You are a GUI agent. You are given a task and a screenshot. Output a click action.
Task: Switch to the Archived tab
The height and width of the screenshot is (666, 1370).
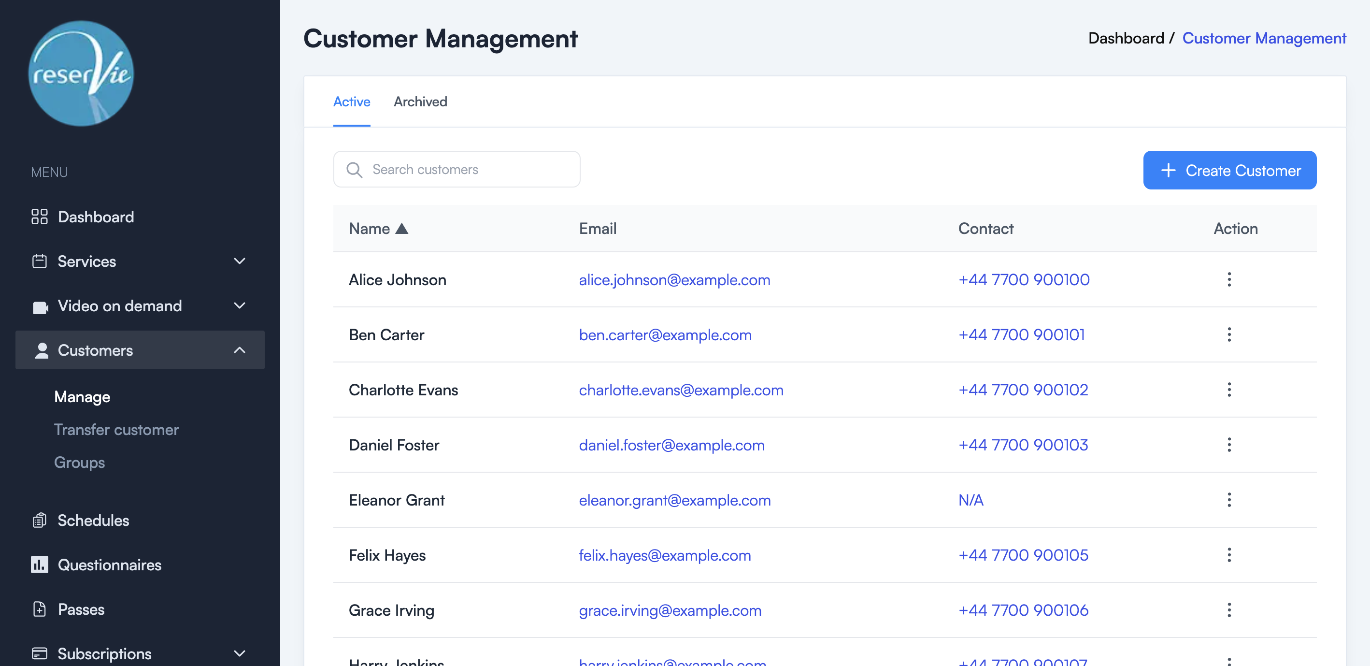[421, 101]
